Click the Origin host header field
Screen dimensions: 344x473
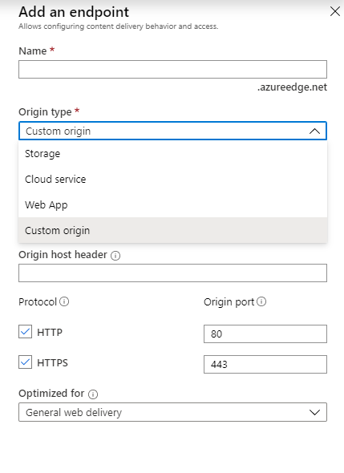point(172,273)
